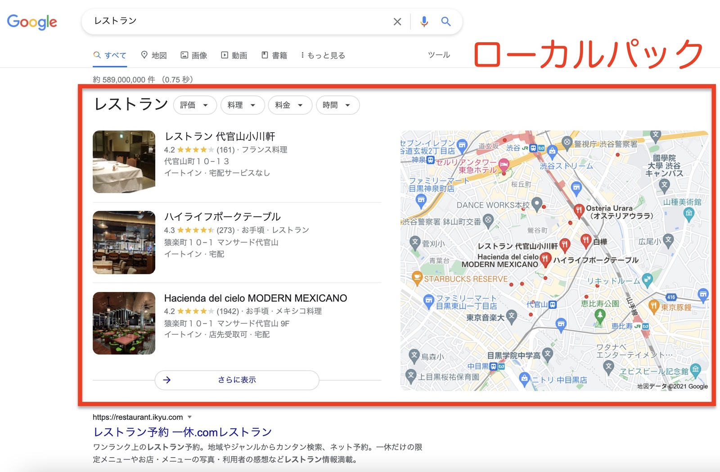Image resolution: width=720 pixels, height=472 pixels.
Task: Click 恵比寿公園 park marker on map
Action: pyautogui.click(x=599, y=315)
